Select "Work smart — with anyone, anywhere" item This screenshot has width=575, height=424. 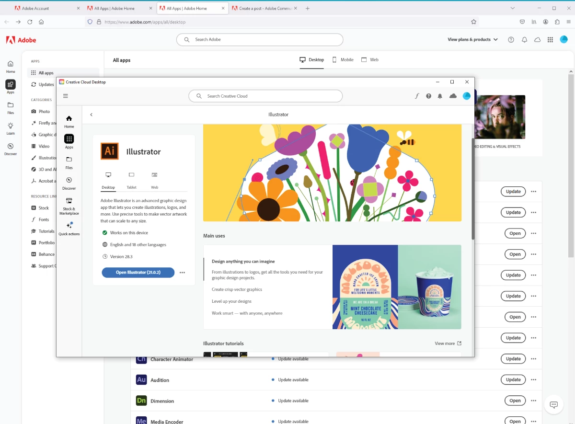[x=247, y=313]
